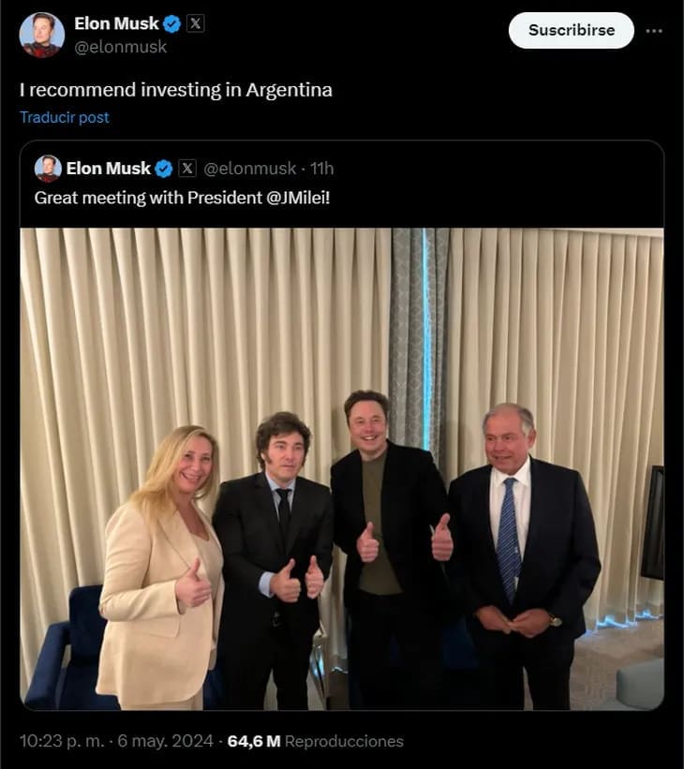
Task: Open the Elon Musk name in the quoted post
Action: [x=108, y=169]
